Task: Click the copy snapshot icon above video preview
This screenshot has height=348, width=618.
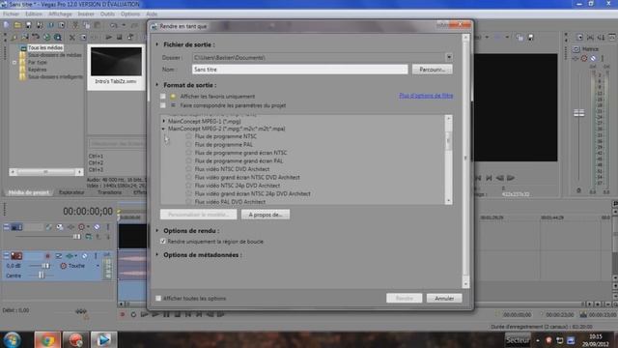Action: pyautogui.click(x=520, y=38)
